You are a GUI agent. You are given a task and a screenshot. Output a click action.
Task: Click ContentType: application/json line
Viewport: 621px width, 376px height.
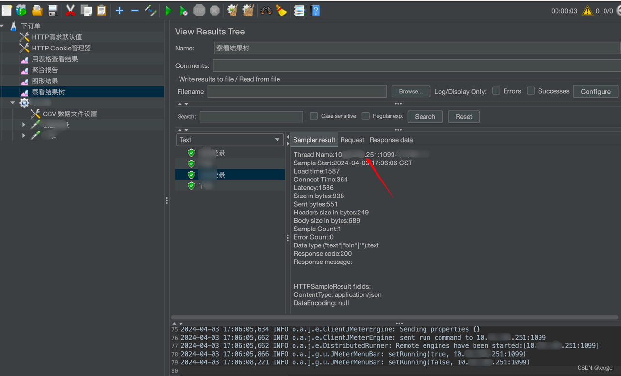tap(338, 295)
